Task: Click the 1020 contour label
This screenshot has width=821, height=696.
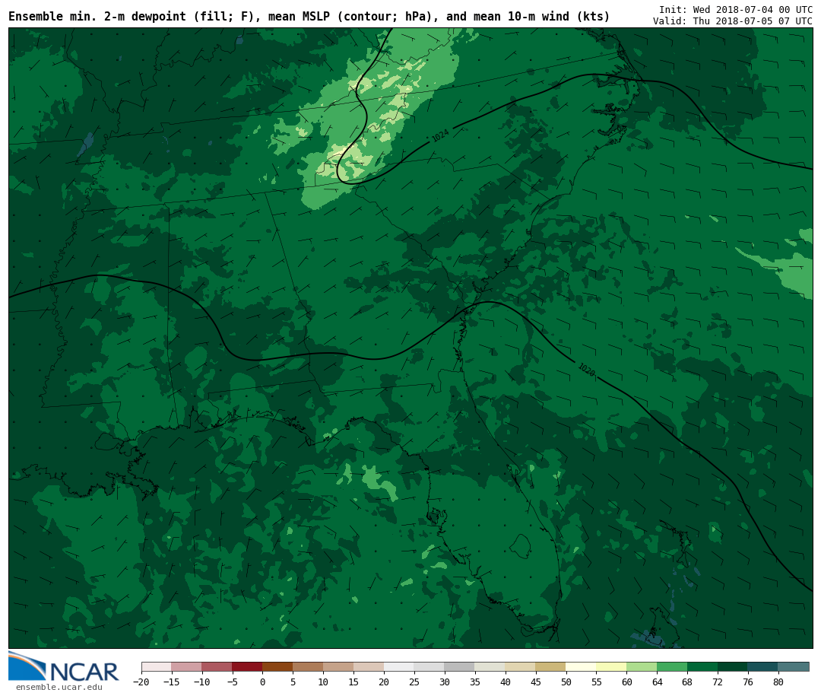Action: [x=586, y=370]
